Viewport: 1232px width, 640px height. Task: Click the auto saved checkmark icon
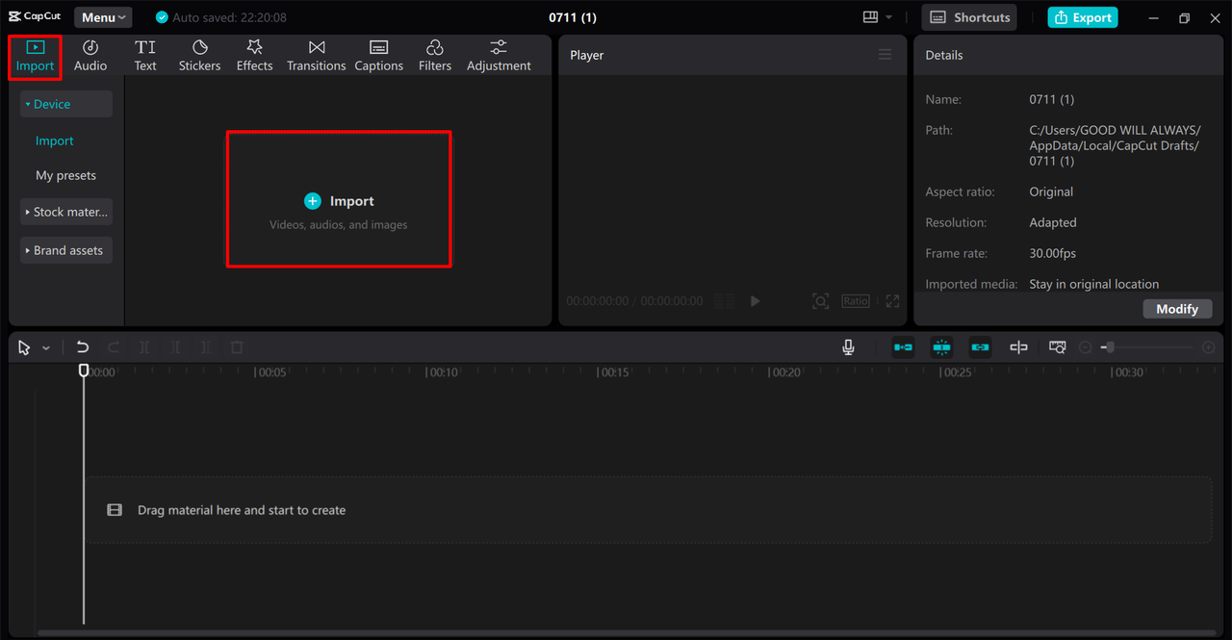coord(162,17)
